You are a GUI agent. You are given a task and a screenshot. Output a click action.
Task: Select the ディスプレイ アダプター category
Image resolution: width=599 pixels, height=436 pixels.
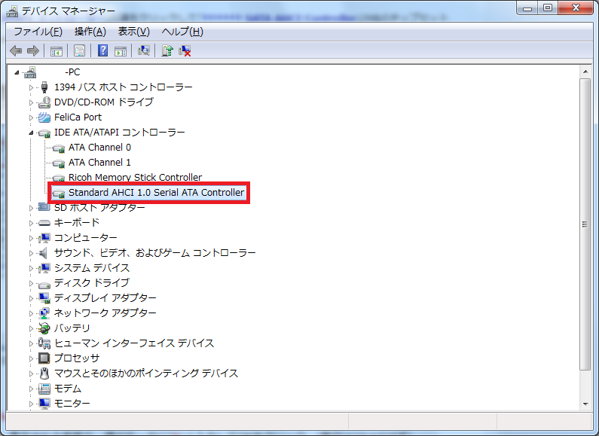[105, 297]
